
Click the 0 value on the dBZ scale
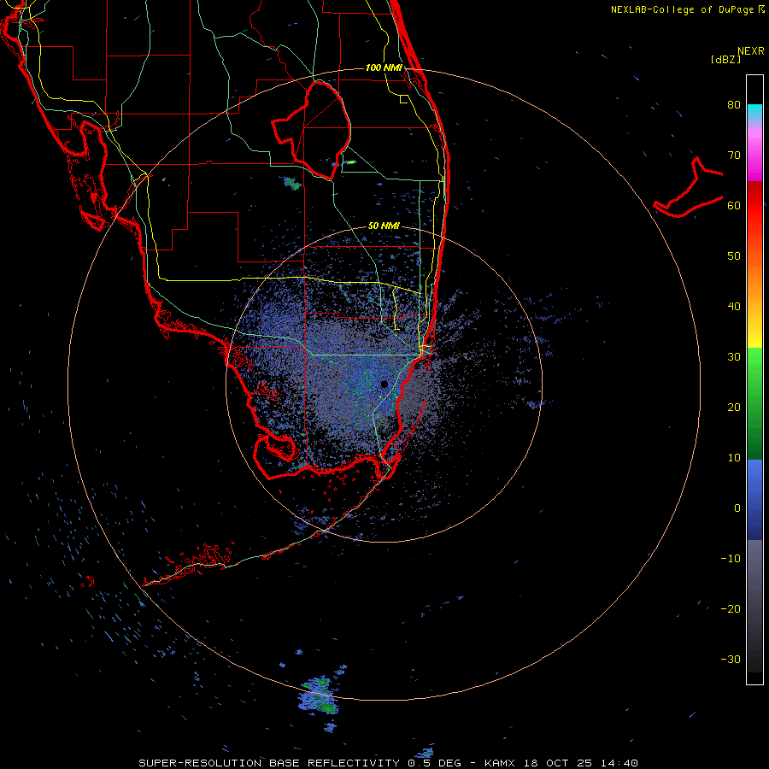(x=737, y=508)
